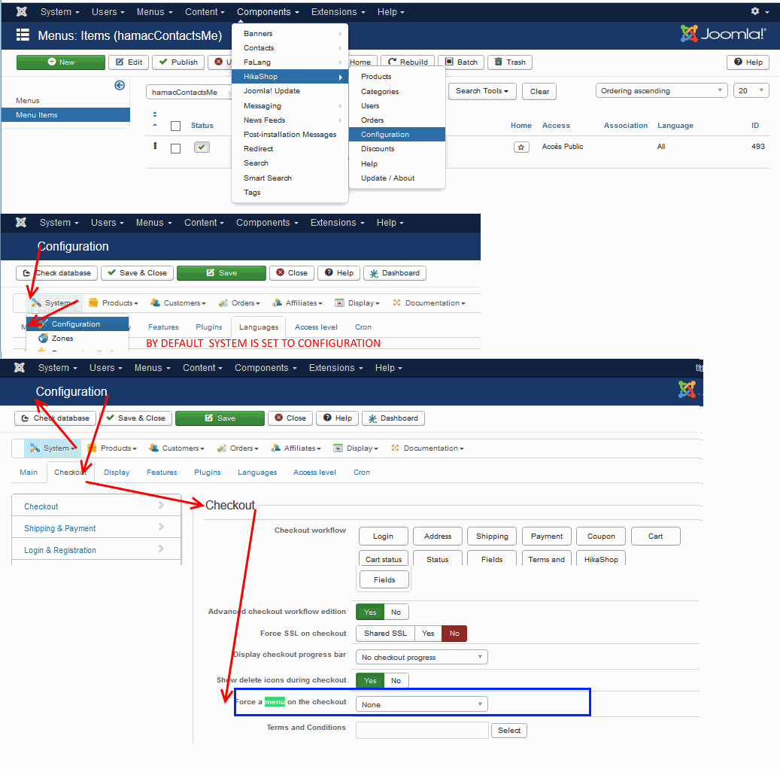Open the Ordering ascending dropdown
This screenshot has height=769, width=780.
click(662, 90)
